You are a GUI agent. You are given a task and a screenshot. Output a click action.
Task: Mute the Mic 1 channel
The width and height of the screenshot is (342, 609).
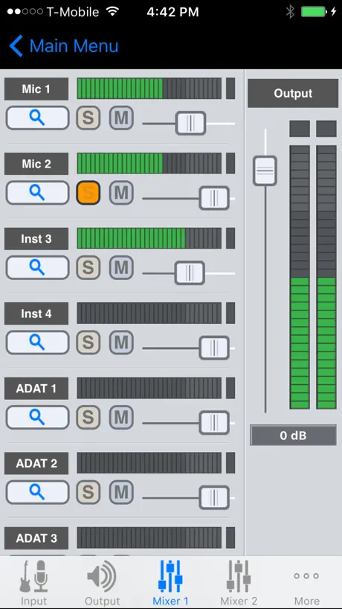tap(121, 118)
